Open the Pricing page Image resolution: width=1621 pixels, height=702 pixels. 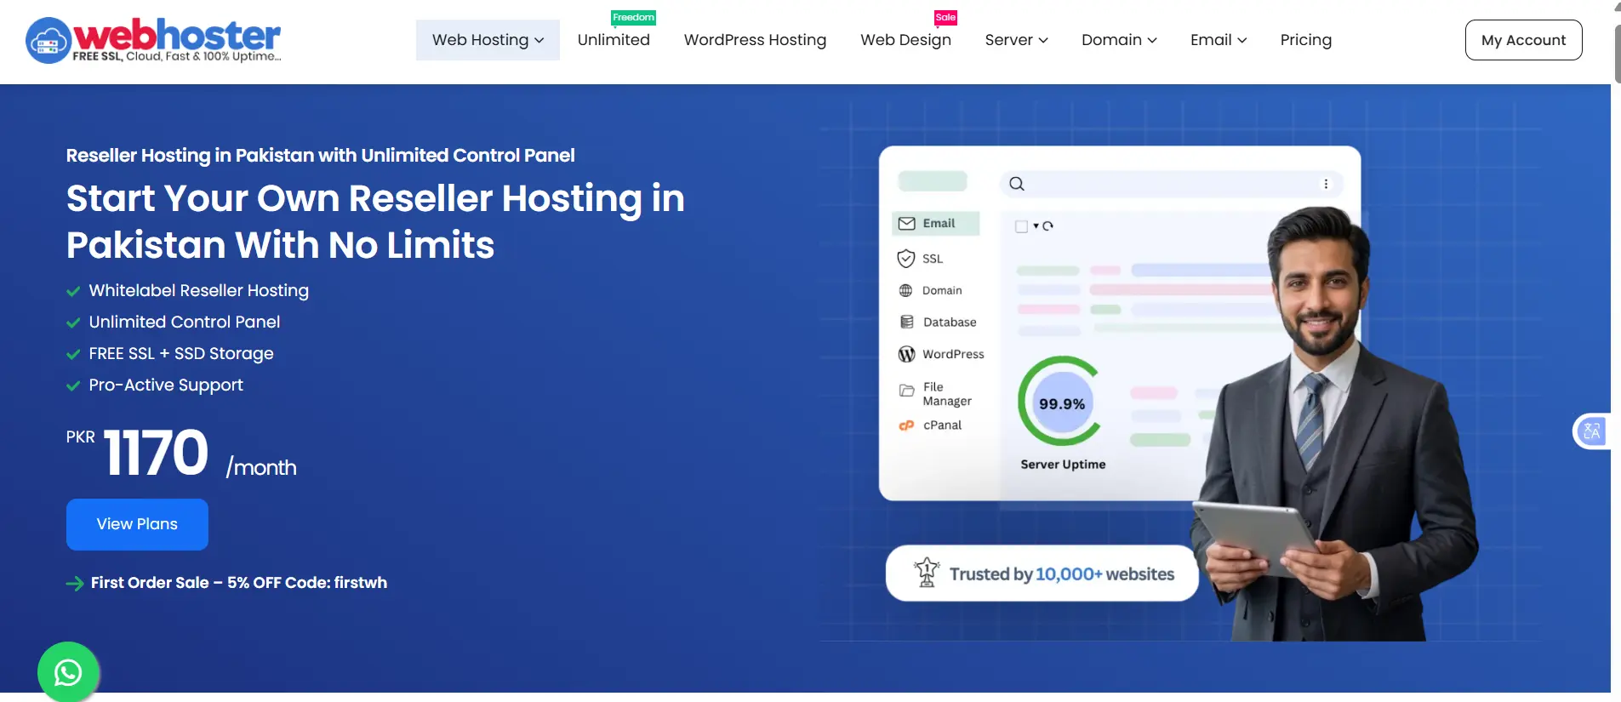point(1305,40)
